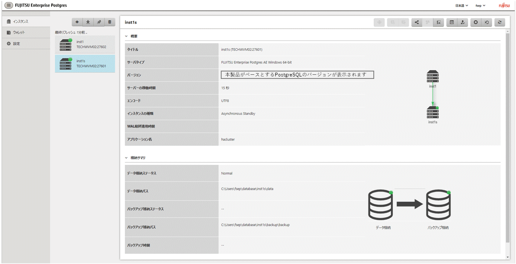Click 'FUJITSU Enterprise Postgres AE Windows 64-bit' text
The width and height of the screenshot is (516, 264).
256,62
